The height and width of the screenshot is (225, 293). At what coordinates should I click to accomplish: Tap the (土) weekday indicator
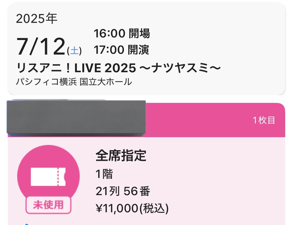coord(74,51)
